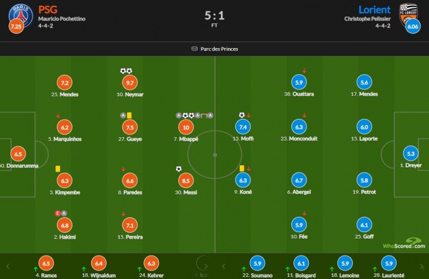Select Dreyer's 5.3 rating circle
The height and width of the screenshot is (279, 429).
coord(411,154)
